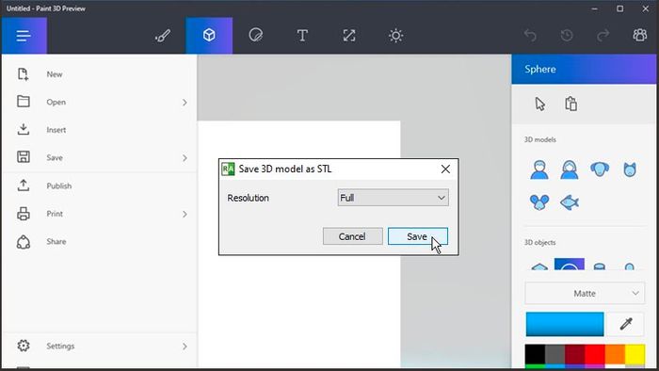Close the Save 3D model as STL dialog
Image resolution: width=659 pixels, height=371 pixels.
pos(445,169)
